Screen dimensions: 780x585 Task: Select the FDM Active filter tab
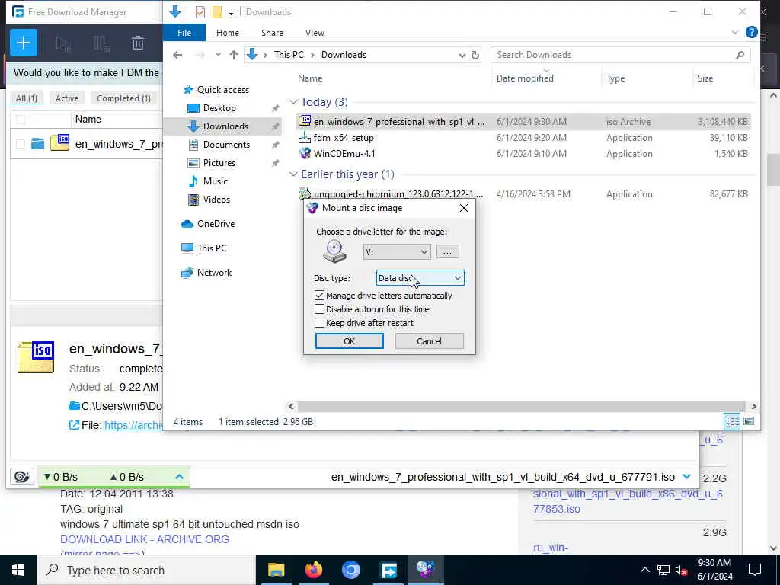67,98
